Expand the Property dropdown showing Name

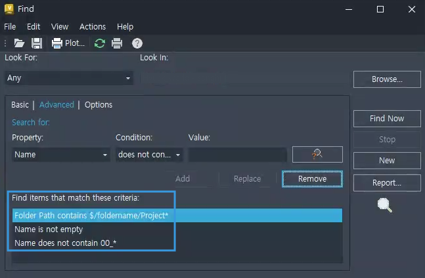pos(61,155)
